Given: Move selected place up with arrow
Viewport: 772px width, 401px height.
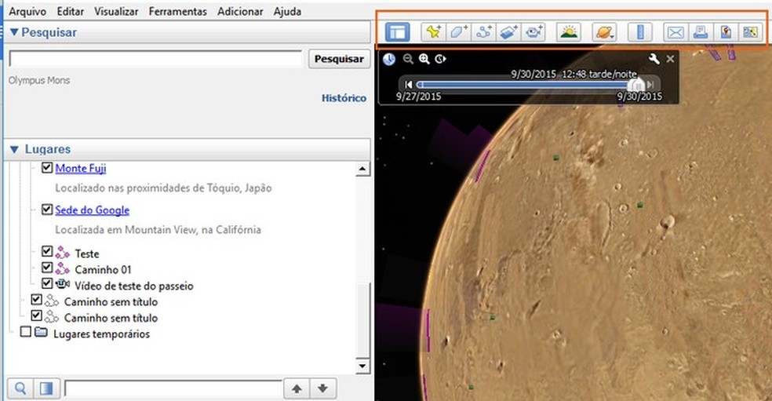Looking at the screenshot, I should (x=297, y=388).
